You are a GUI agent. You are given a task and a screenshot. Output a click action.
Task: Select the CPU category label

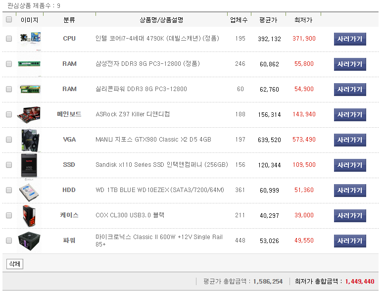coord(69,39)
